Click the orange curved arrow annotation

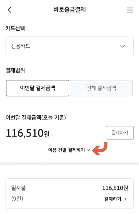click(x=100, y=149)
